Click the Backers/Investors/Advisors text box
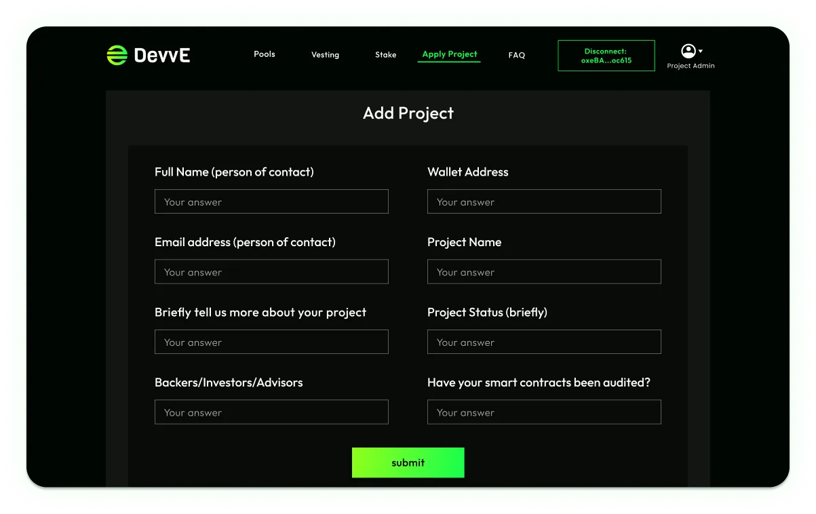 [271, 412]
